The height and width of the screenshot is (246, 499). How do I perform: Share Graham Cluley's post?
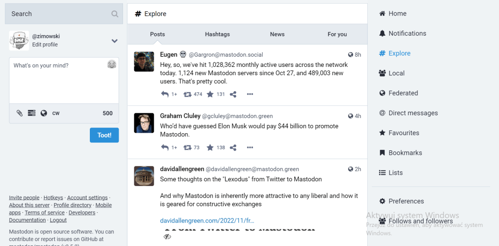(233, 147)
